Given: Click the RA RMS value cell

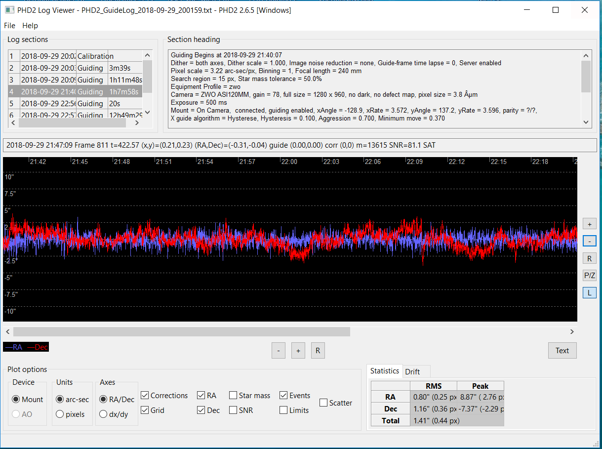Looking at the screenshot, I should (433, 397).
